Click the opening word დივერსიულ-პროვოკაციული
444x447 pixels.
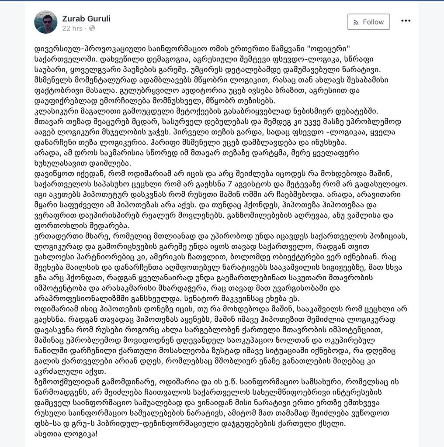(90, 49)
